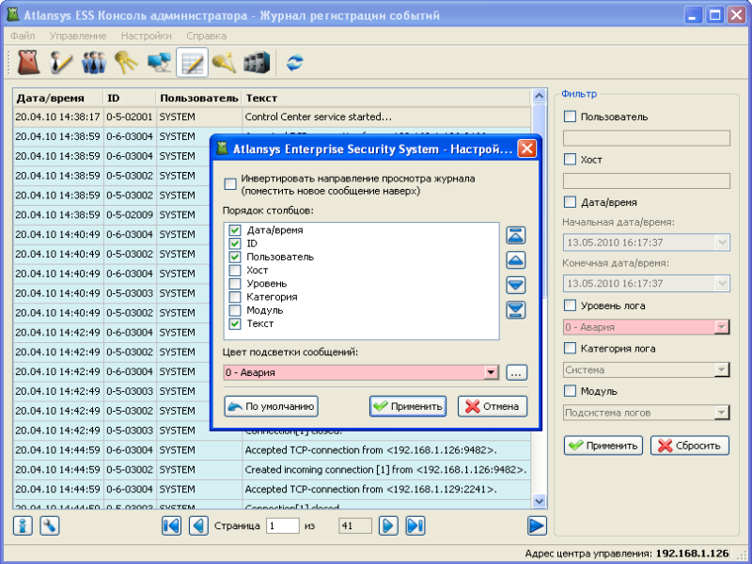Viewport: 752px width, 564px height.
Task: Click the page number input field
Action: 283,526
